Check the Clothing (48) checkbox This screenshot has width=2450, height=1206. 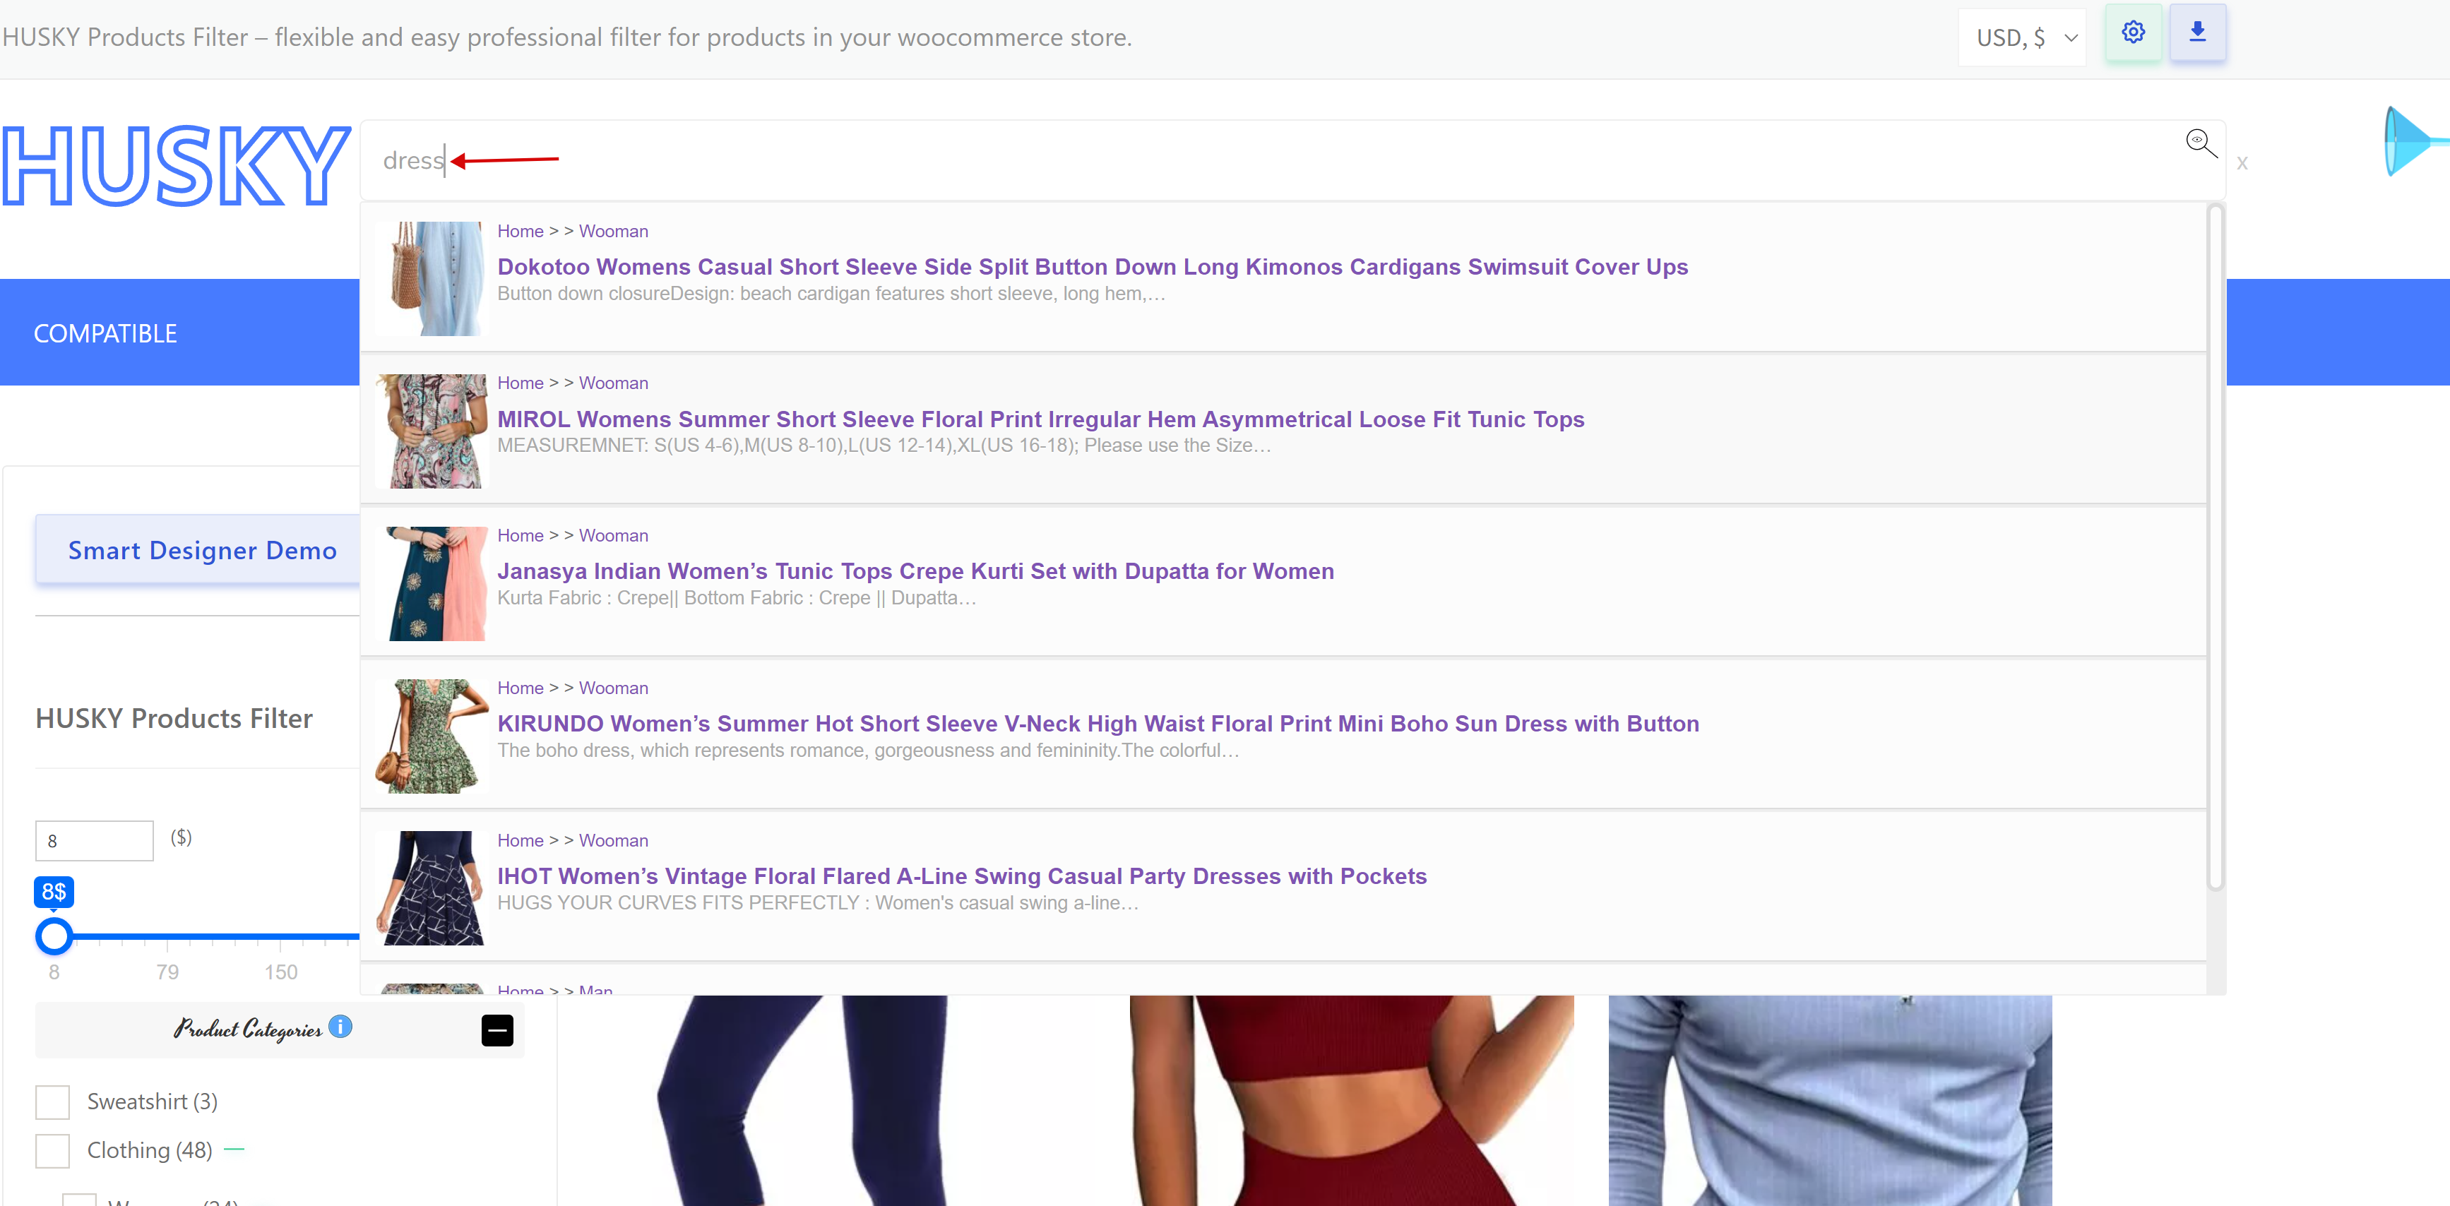coord(52,1150)
